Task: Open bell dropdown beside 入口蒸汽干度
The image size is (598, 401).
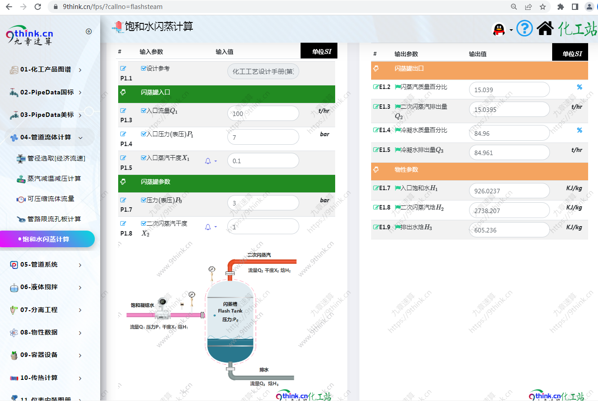Action: [211, 161]
